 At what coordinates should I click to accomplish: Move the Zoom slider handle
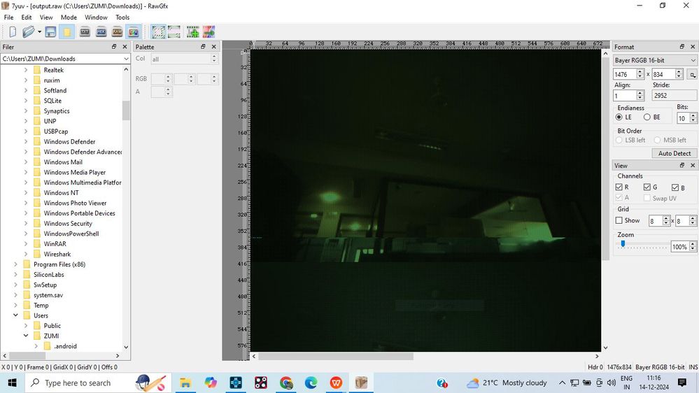coord(623,244)
